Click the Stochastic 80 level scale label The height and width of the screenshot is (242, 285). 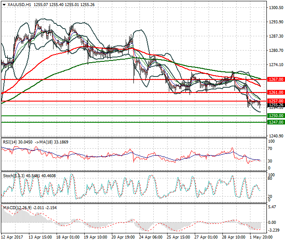(270, 178)
